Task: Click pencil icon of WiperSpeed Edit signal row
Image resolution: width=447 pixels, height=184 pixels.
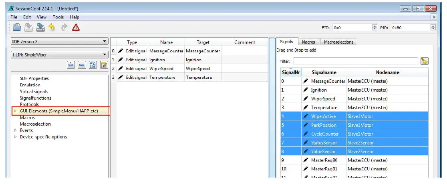Action: tap(121, 69)
